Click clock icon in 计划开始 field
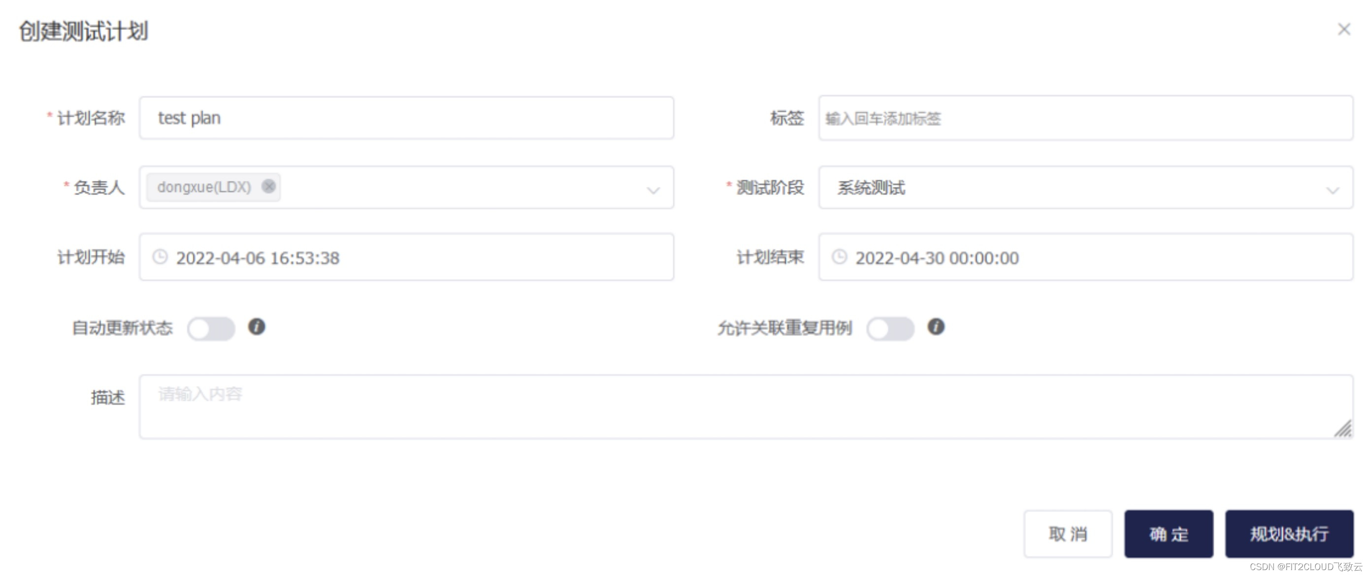Screen dimensions: 1370x576 (x=160, y=257)
